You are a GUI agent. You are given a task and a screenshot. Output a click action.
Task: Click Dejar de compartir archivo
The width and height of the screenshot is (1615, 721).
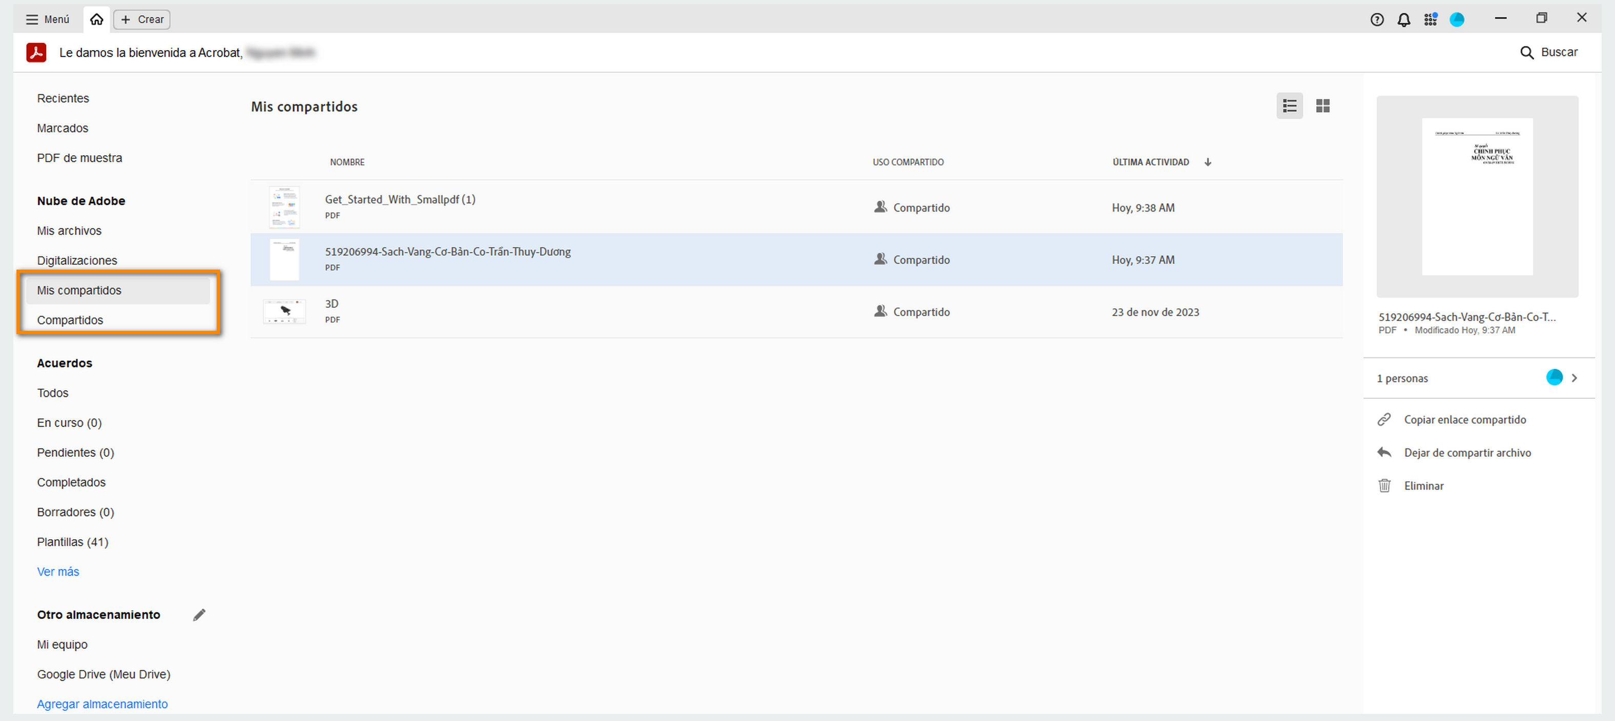pos(1467,452)
